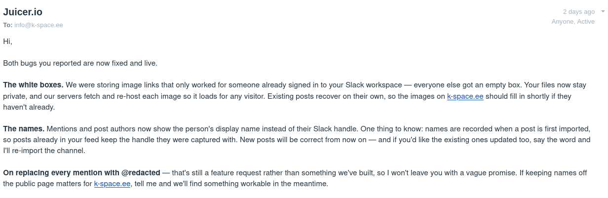Open the message options dropdown arrow

[603, 11]
